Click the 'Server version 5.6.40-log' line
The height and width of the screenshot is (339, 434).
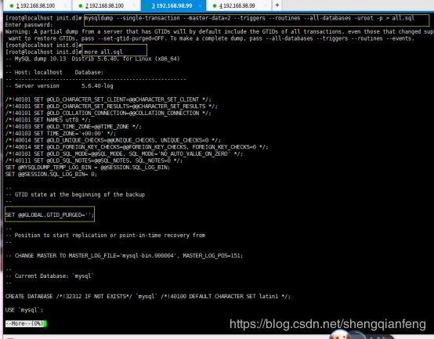60,86
